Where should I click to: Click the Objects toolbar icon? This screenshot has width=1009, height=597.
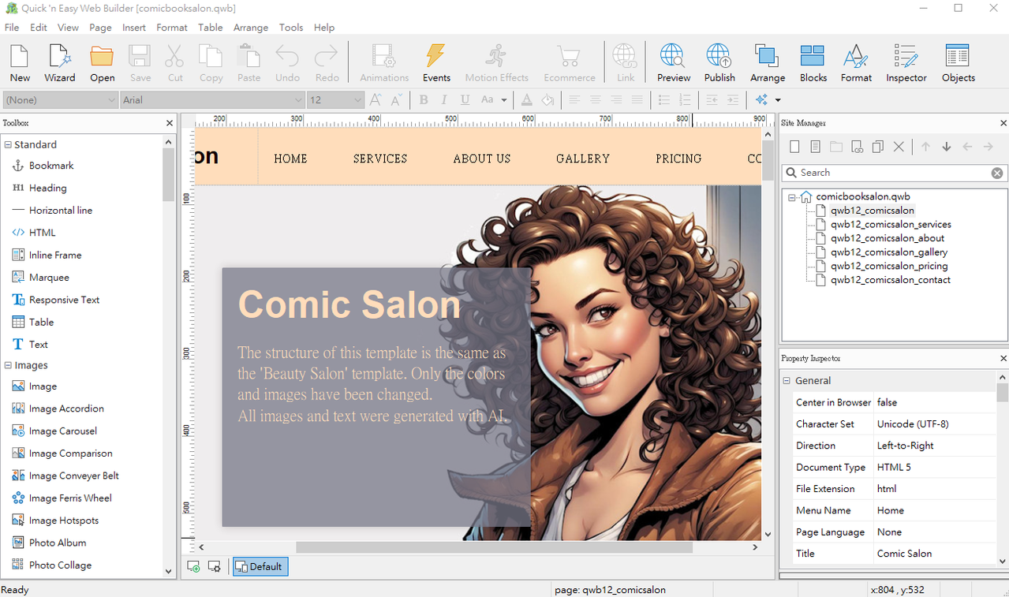point(958,63)
